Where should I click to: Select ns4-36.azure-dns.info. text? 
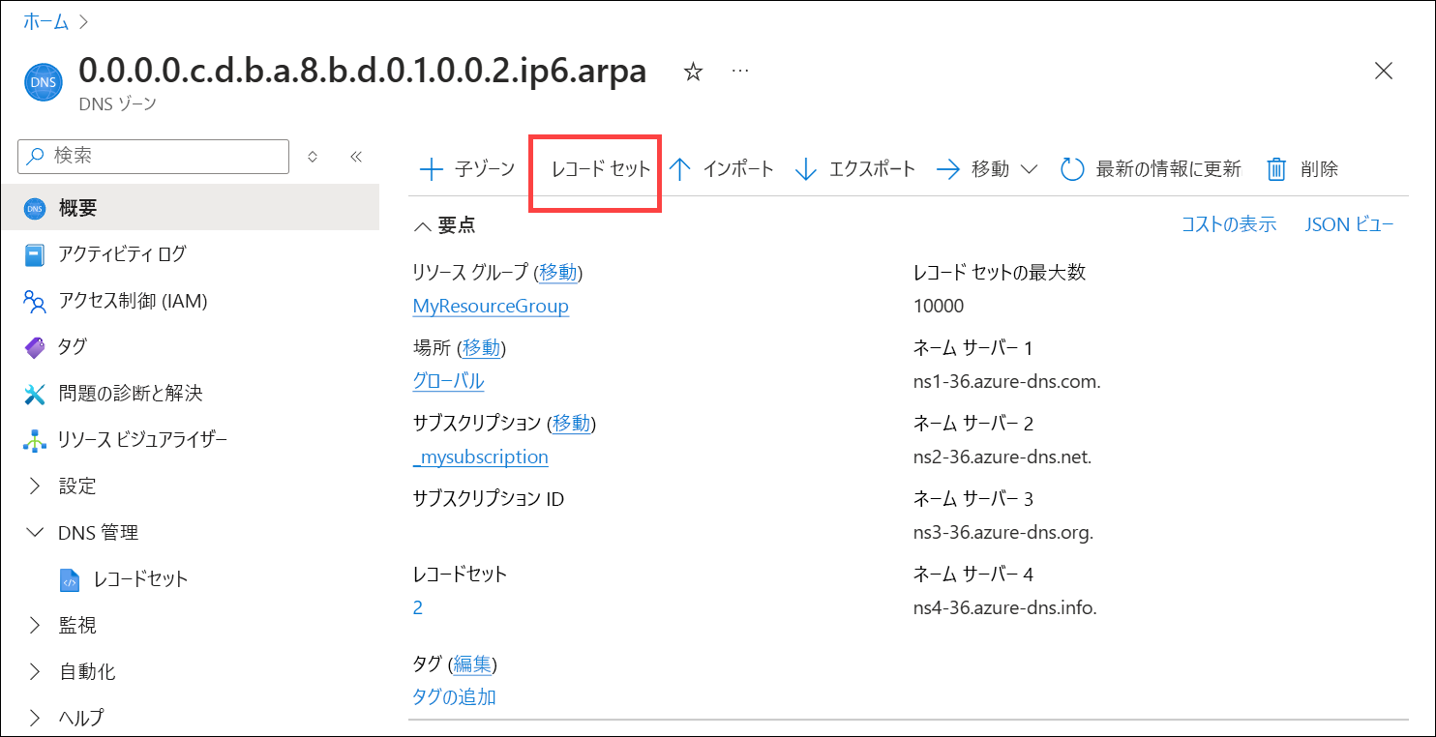(1005, 607)
